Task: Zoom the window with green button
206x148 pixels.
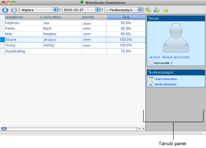Action: (14, 2)
